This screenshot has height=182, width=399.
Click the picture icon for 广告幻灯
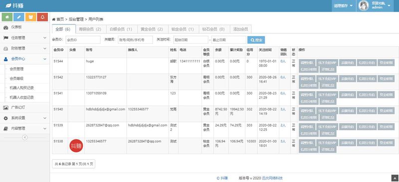point(6,107)
